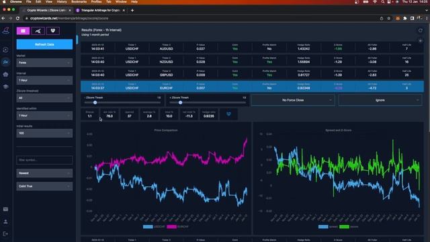Click the Refresh Data button
This screenshot has width=430, height=242.
(44, 44)
